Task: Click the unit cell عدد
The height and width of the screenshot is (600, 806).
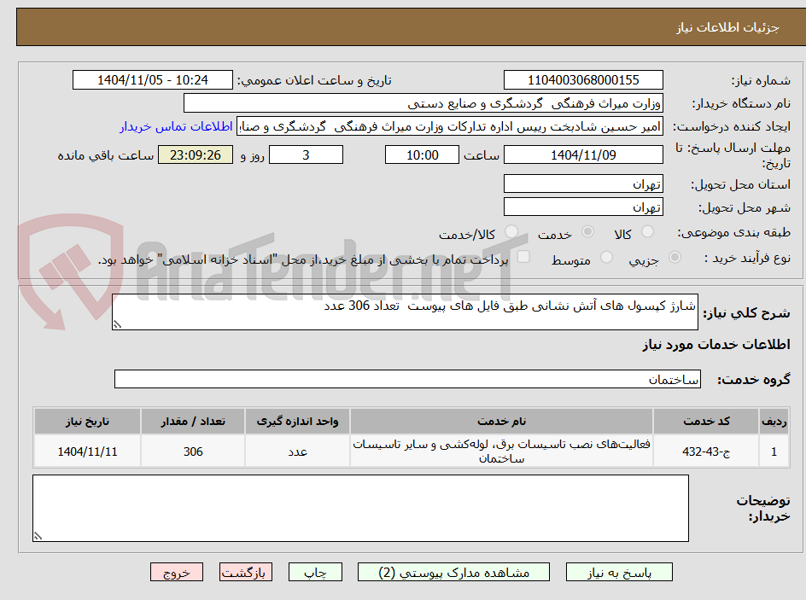Action: coord(298,451)
